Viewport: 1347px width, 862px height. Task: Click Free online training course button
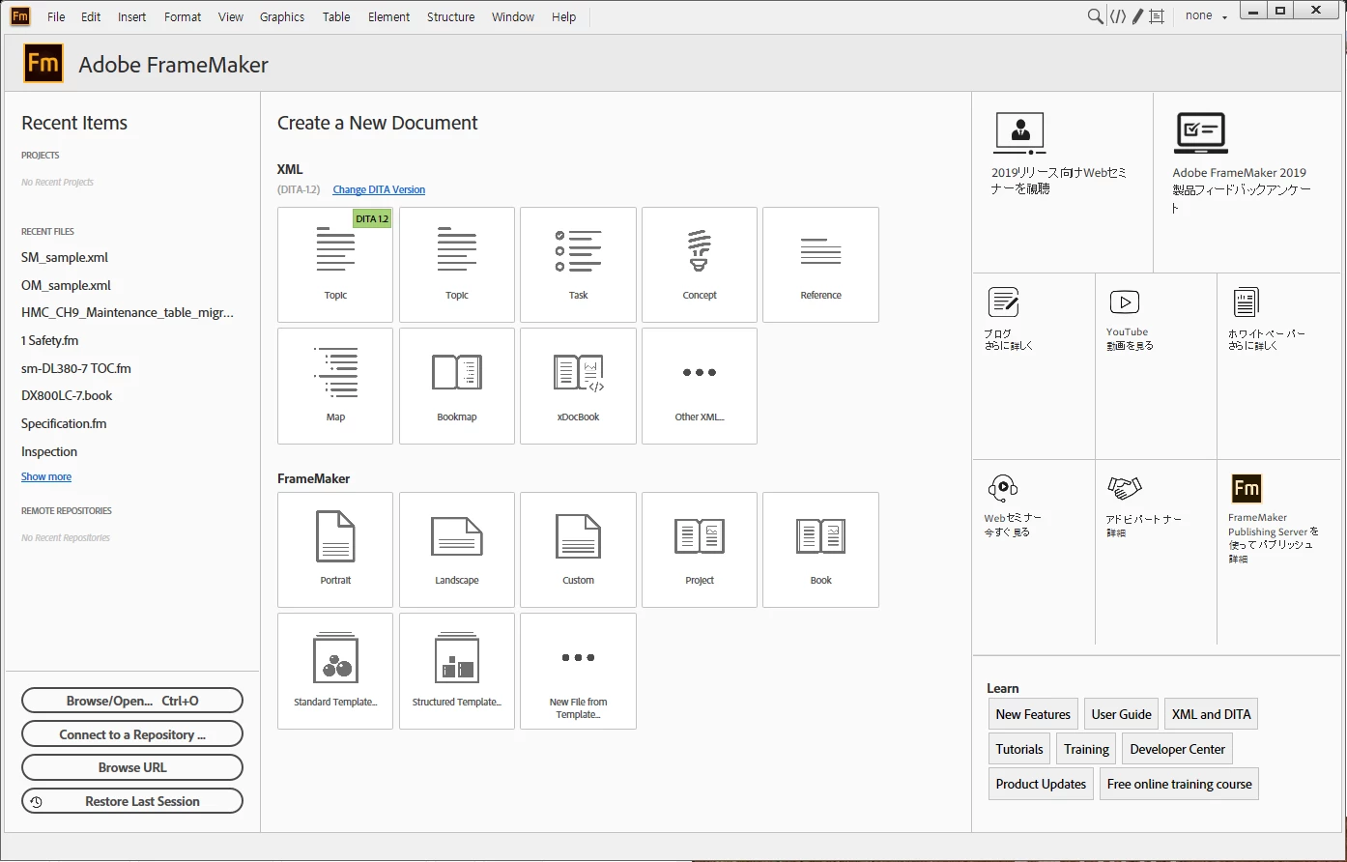click(1179, 784)
